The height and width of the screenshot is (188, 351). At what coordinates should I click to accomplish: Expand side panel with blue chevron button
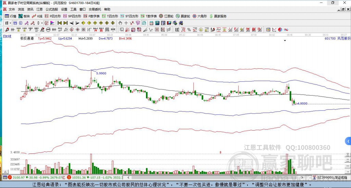(x=348, y=141)
